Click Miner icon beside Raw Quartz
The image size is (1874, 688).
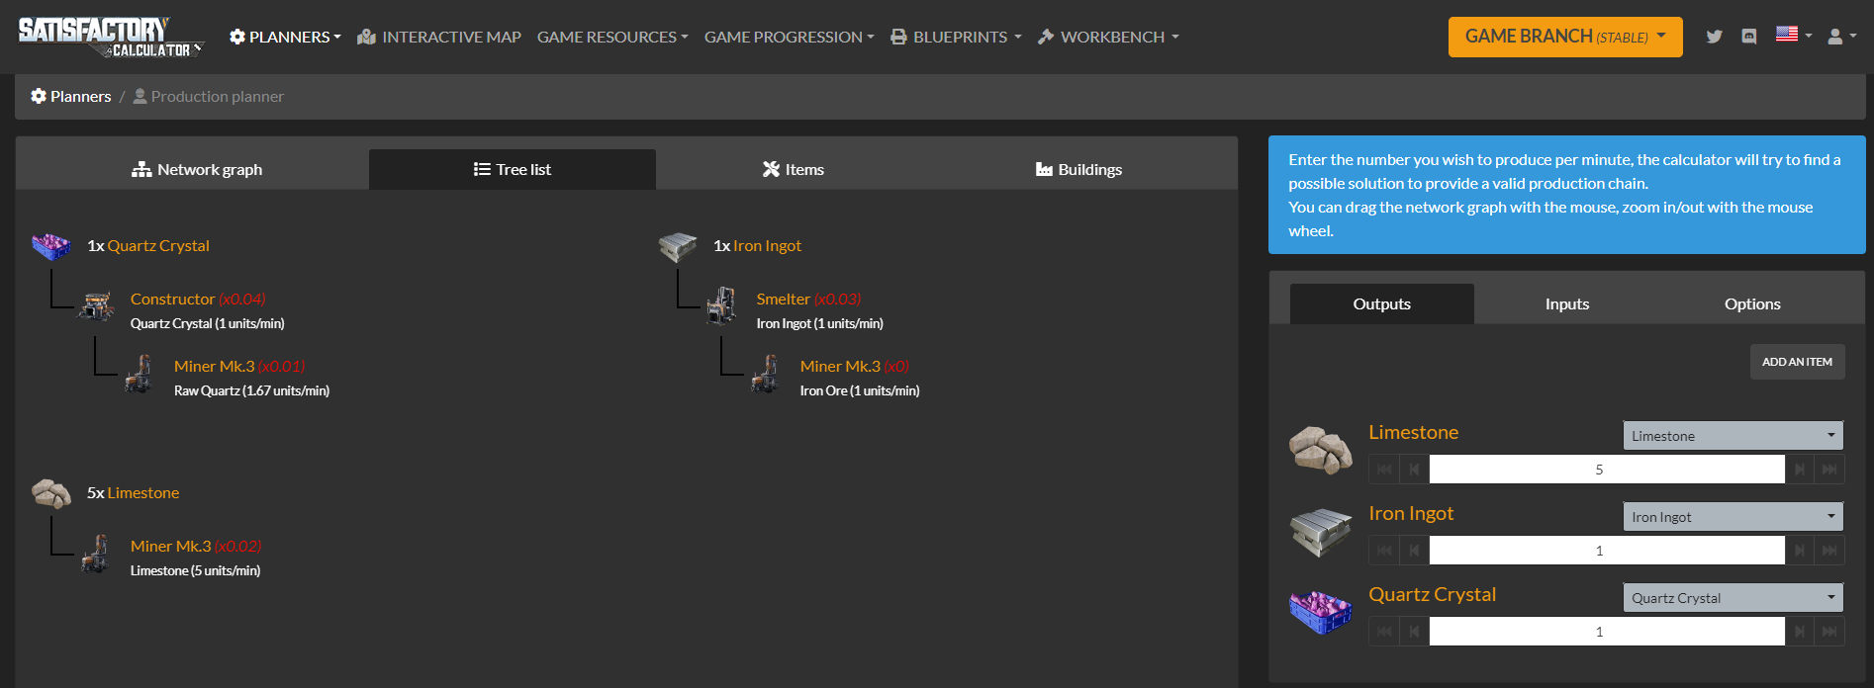pyautogui.click(x=141, y=374)
